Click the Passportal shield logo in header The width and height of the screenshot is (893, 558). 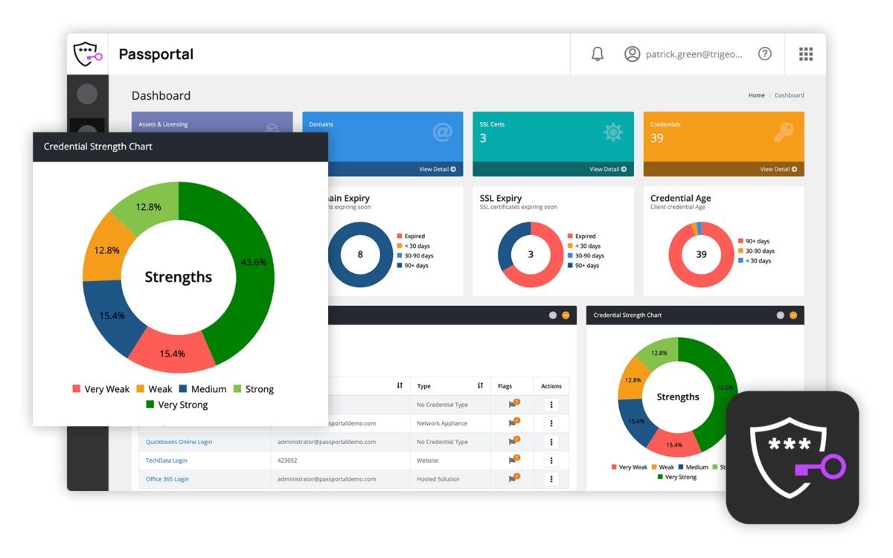(x=87, y=54)
